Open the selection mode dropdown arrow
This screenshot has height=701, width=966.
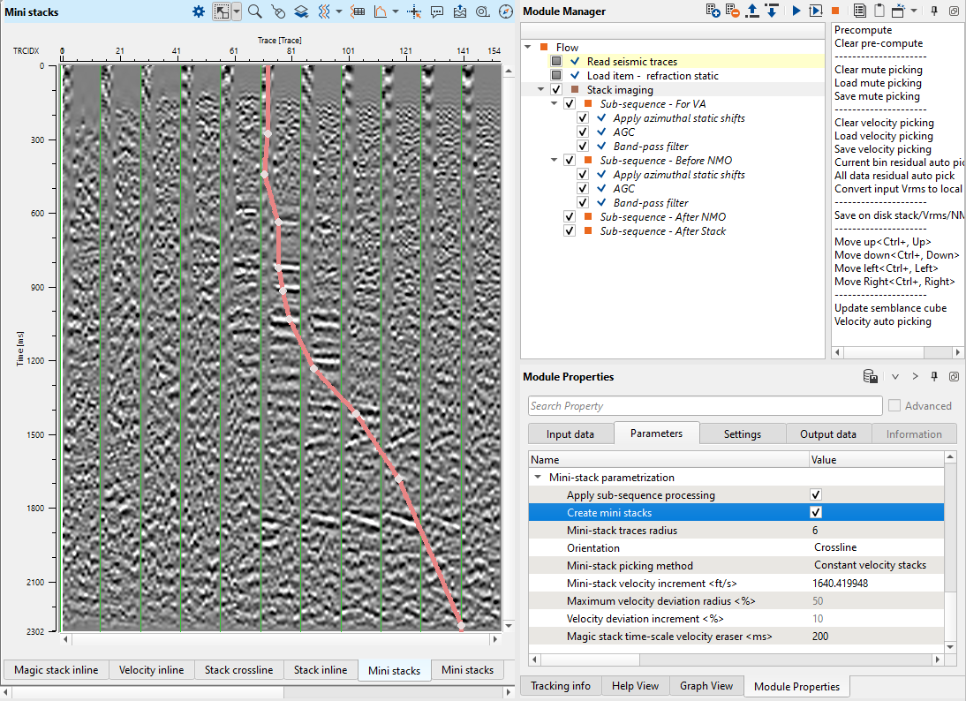click(x=237, y=11)
